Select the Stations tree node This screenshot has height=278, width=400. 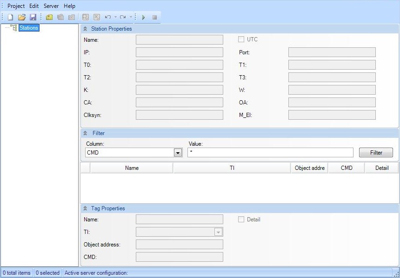(x=29, y=28)
